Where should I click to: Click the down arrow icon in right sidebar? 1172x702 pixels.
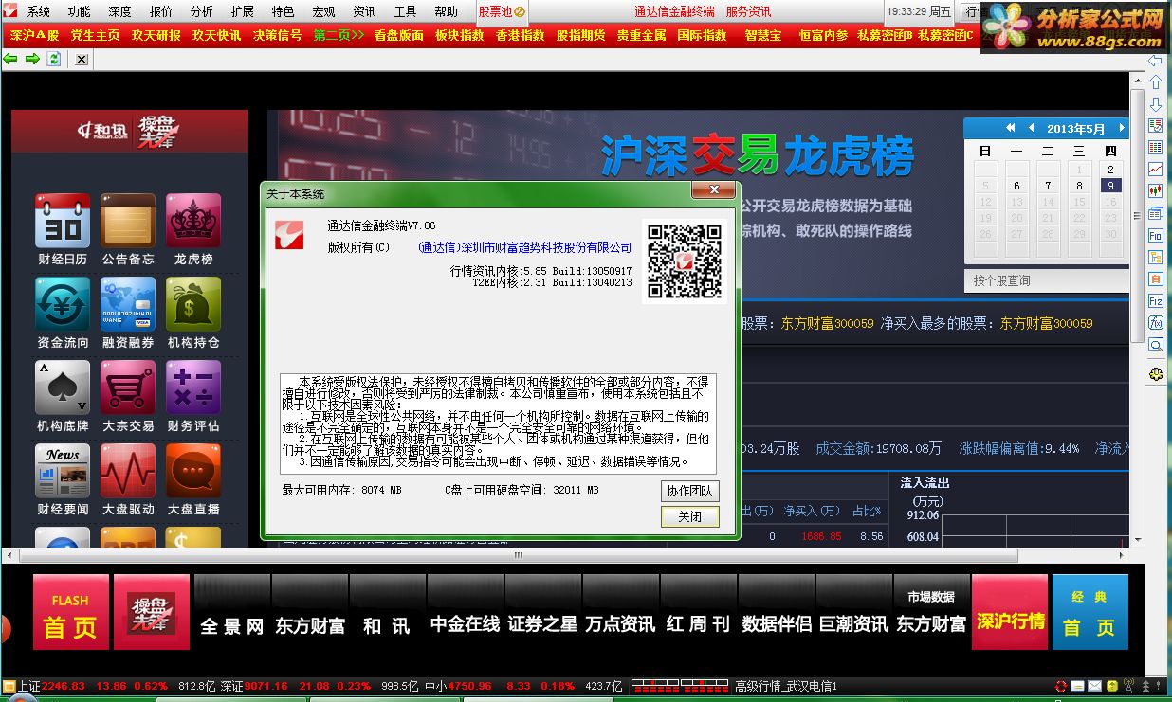tap(1155, 104)
